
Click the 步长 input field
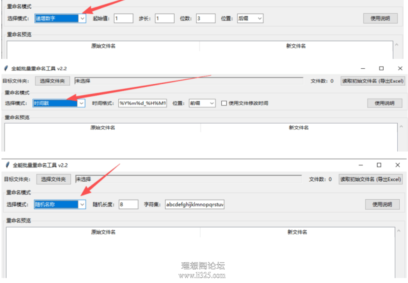pos(165,18)
